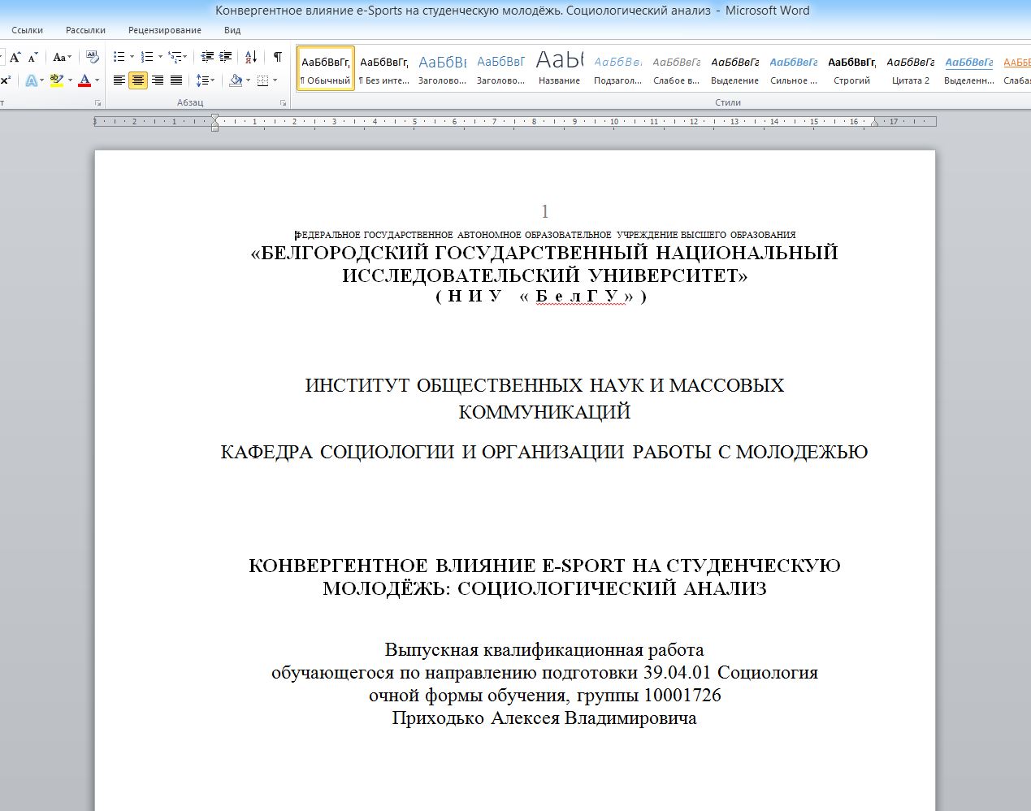Open line and paragraph spacing options
The height and width of the screenshot is (811, 1031).
tap(205, 80)
